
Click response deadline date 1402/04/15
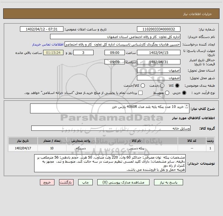(x=159, y=52)
